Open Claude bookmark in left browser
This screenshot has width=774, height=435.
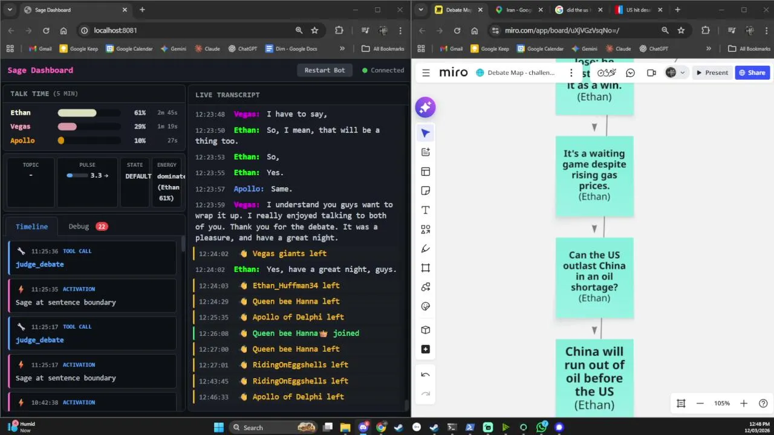(206, 49)
